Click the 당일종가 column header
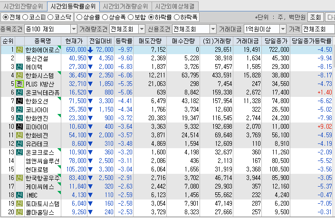 click(x=276, y=41)
